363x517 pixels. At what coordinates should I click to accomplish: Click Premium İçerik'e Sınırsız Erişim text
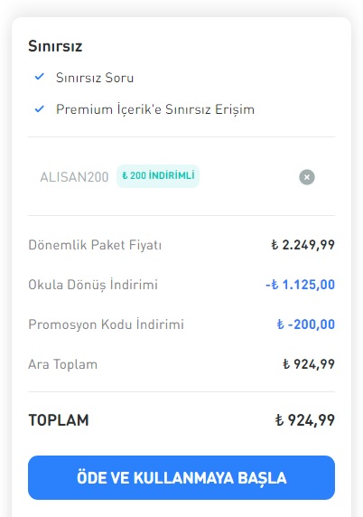pyautogui.click(x=155, y=109)
